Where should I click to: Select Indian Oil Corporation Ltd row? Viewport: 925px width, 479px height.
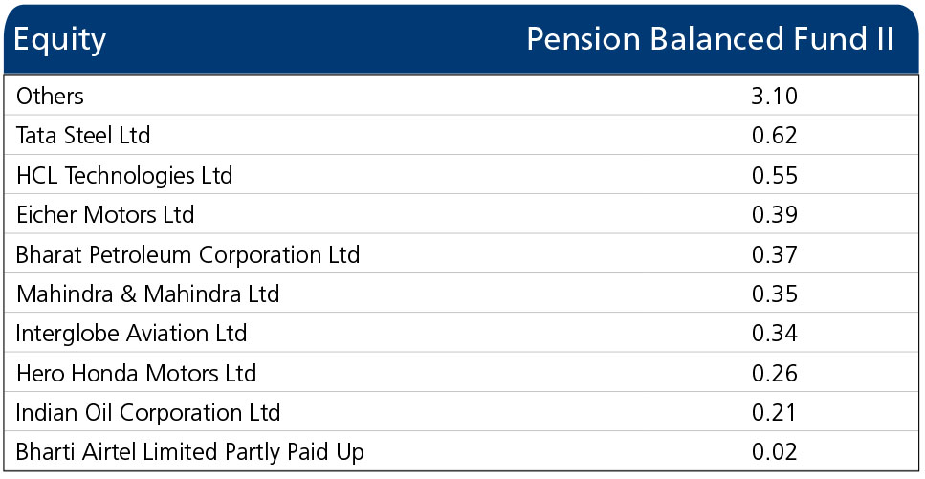[462, 412]
